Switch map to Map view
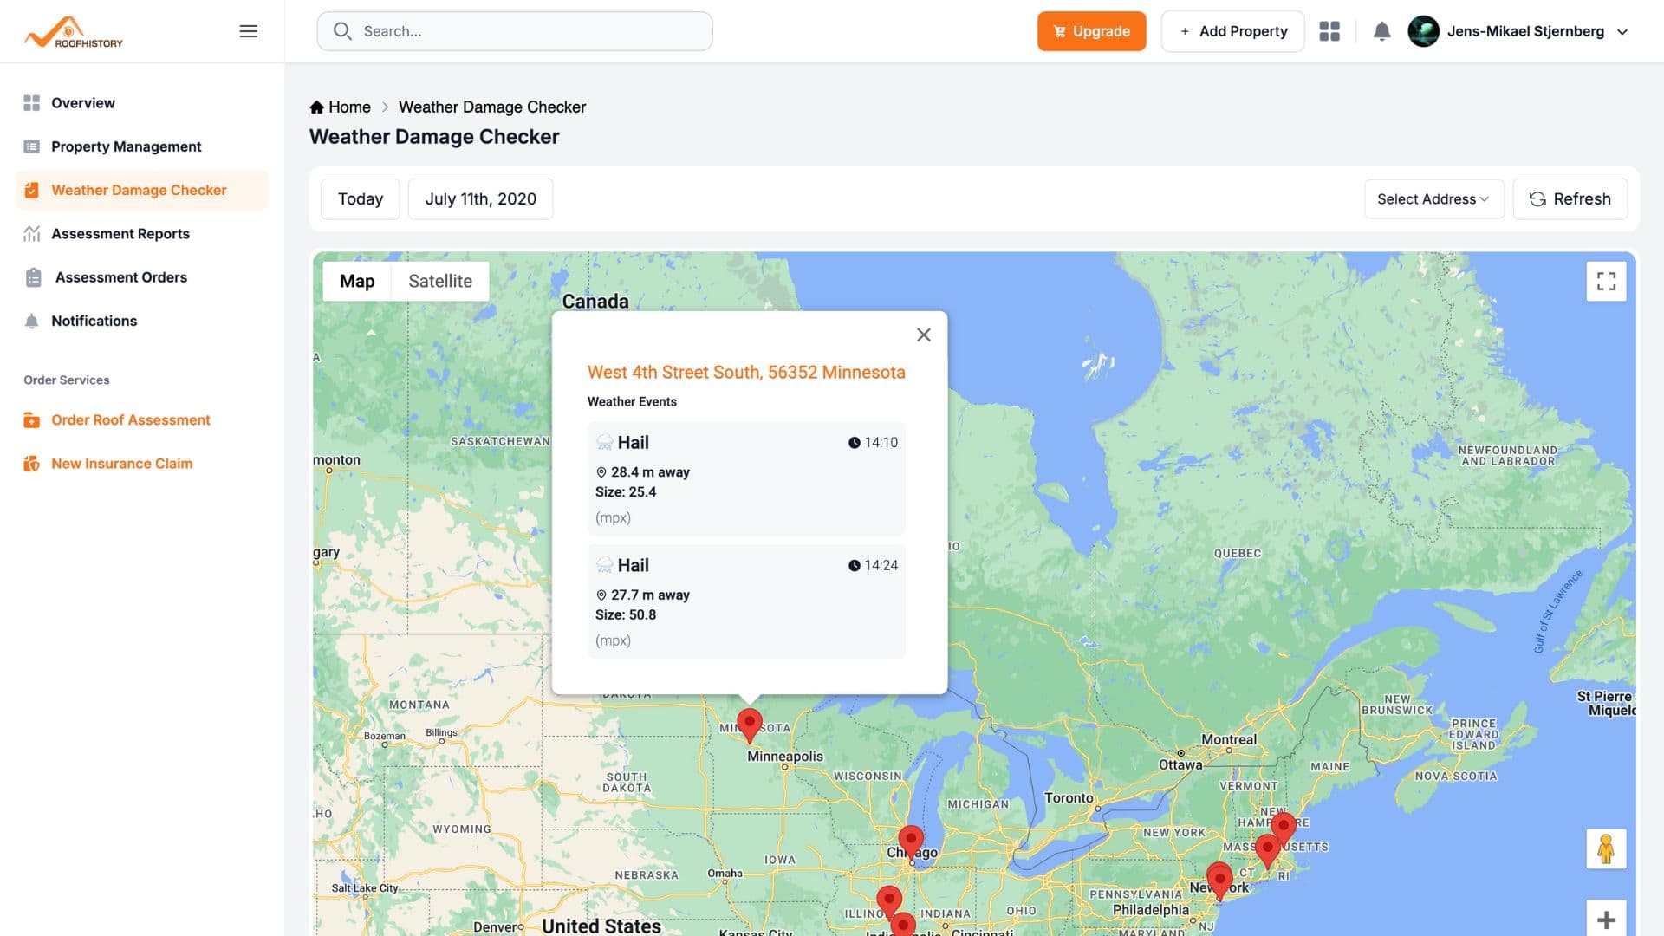Image resolution: width=1664 pixels, height=936 pixels. 357,281
